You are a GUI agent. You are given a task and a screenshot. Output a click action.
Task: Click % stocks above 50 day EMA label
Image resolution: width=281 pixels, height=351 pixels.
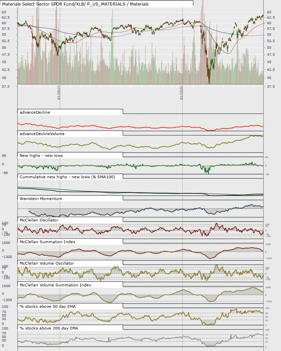pos(47,307)
